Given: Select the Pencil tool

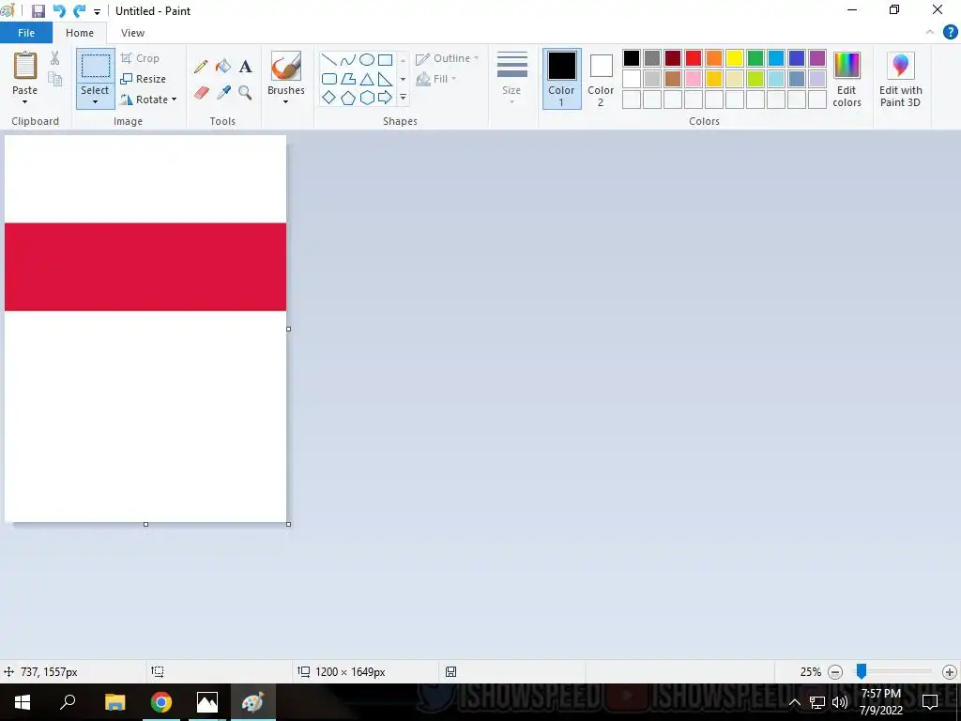Looking at the screenshot, I should (x=201, y=67).
